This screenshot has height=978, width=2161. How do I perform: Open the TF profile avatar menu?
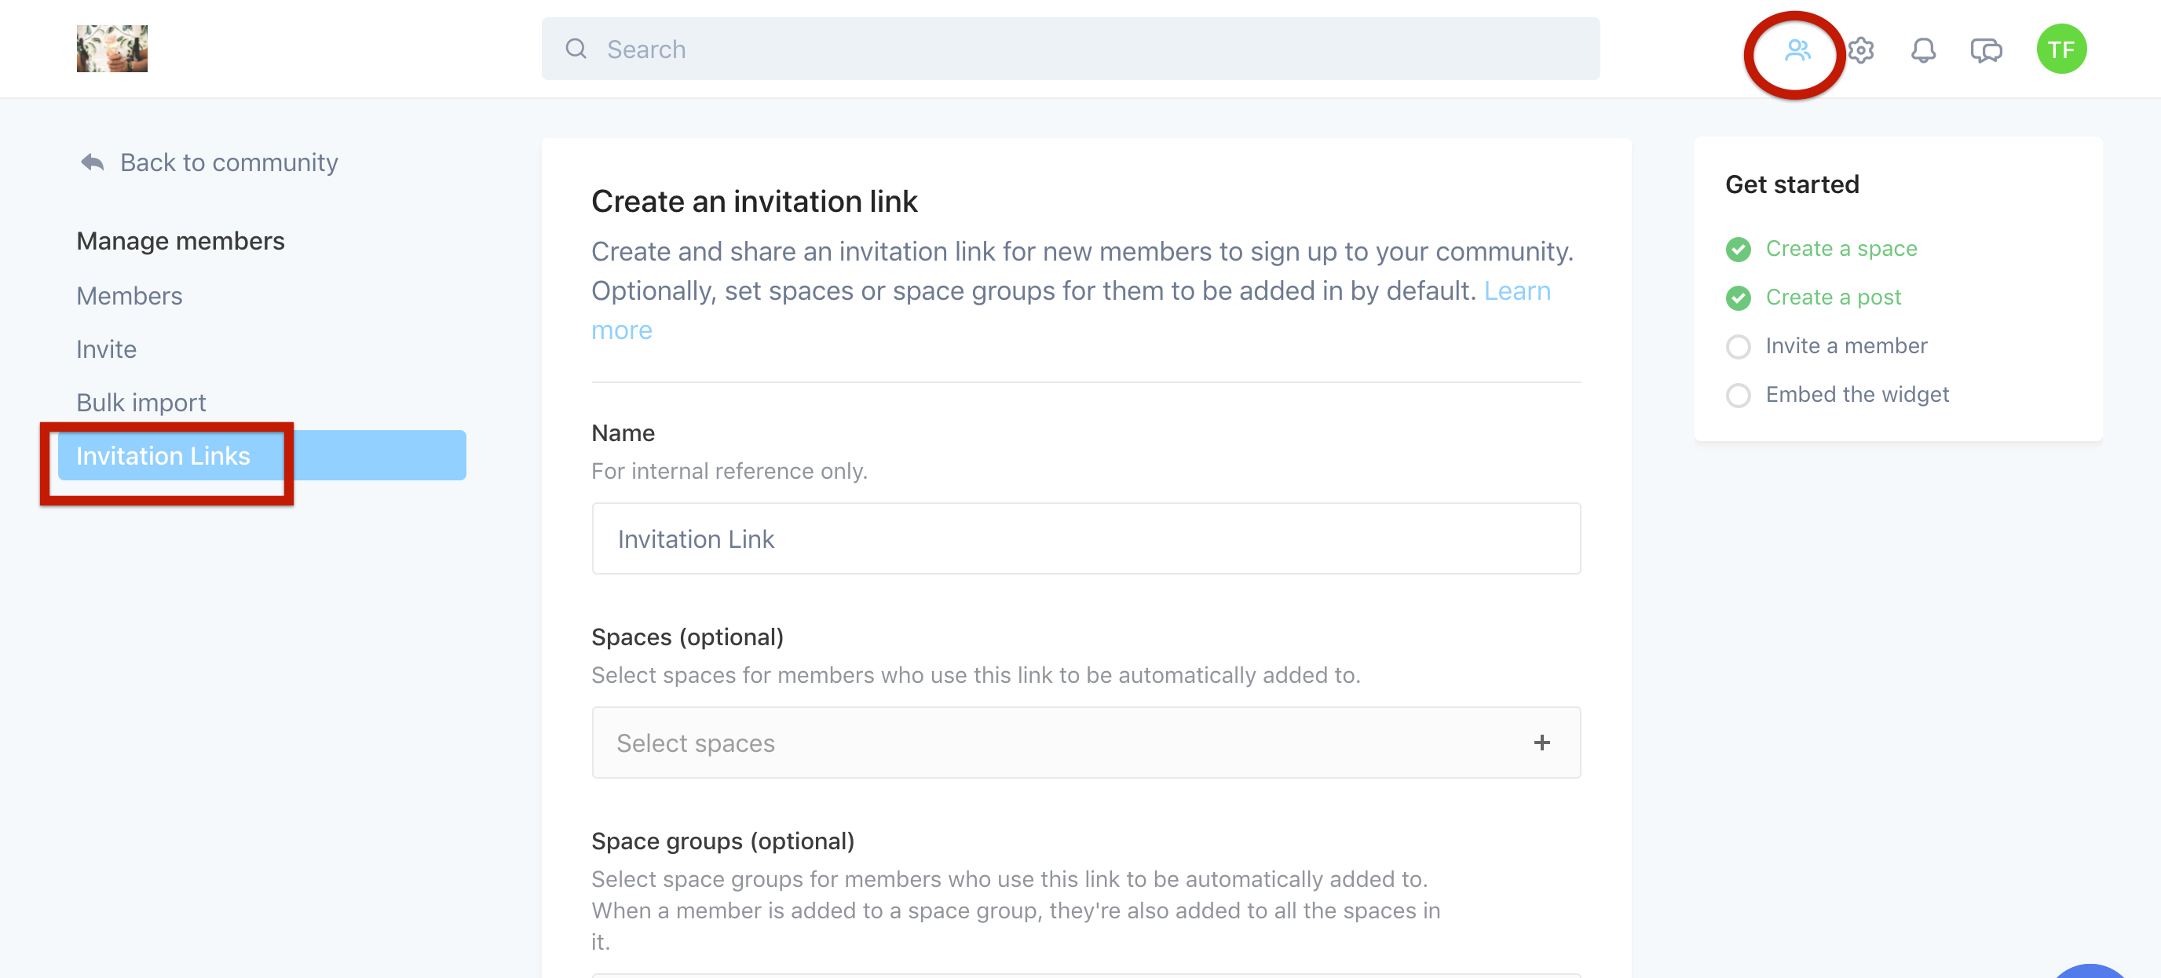[x=2061, y=49]
